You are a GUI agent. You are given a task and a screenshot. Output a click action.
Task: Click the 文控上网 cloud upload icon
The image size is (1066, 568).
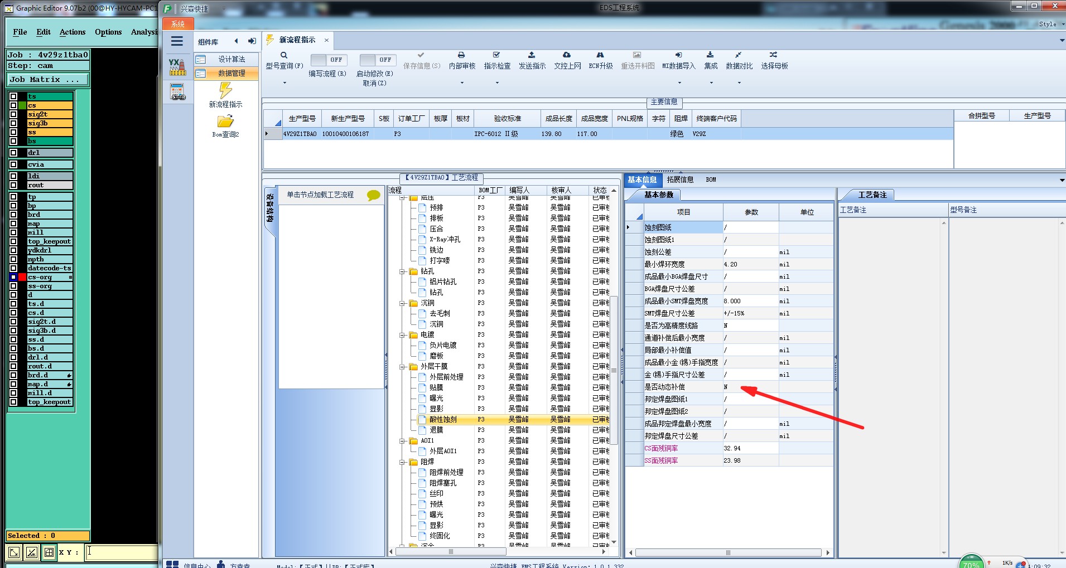point(567,55)
